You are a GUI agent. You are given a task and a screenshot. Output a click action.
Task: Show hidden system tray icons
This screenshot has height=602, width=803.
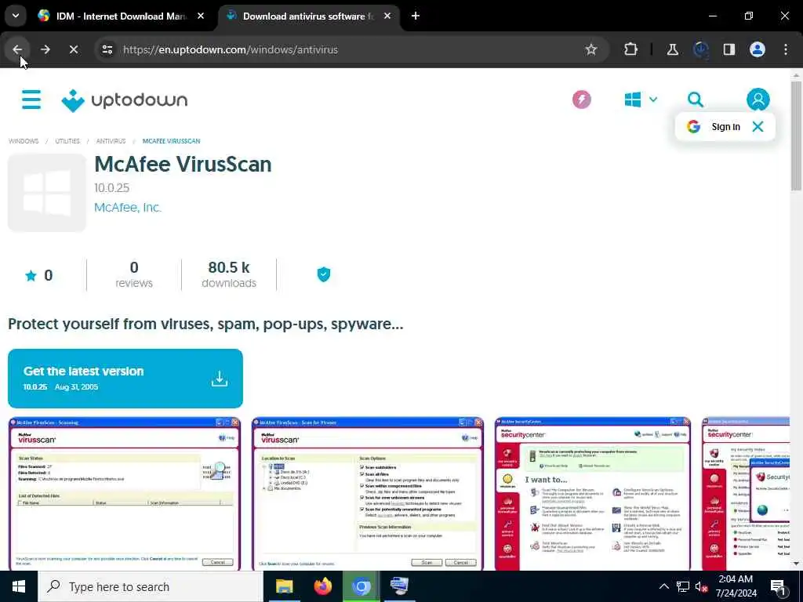point(663,586)
